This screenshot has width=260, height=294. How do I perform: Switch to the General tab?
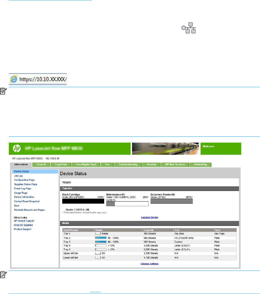click(x=41, y=165)
